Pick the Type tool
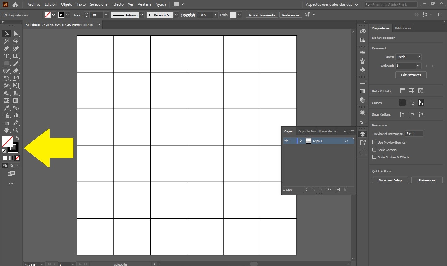Image resolution: width=447 pixels, height=266 pixels. point(6,56)
